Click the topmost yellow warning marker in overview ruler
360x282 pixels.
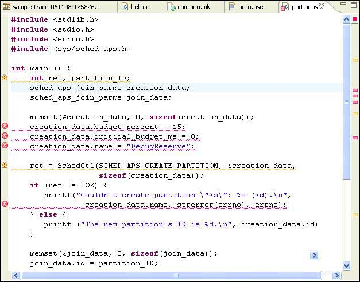[x=355, y=59]
